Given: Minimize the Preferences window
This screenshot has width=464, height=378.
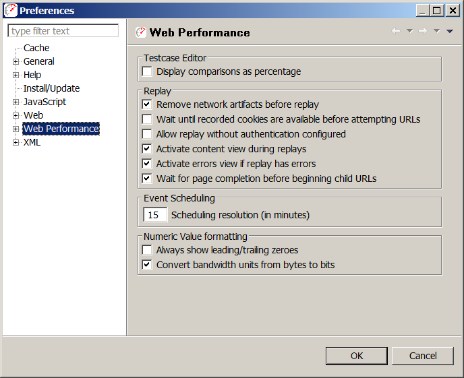Looking at the screenshot, I should [x=423, y=11].
